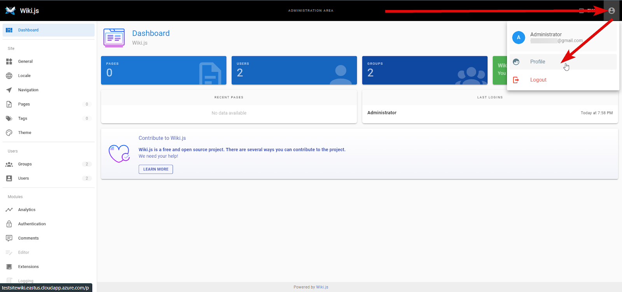Viewport: 622px width, 292px height.
Task: Click the 'We need your help!' text
Action: point(158,156)
